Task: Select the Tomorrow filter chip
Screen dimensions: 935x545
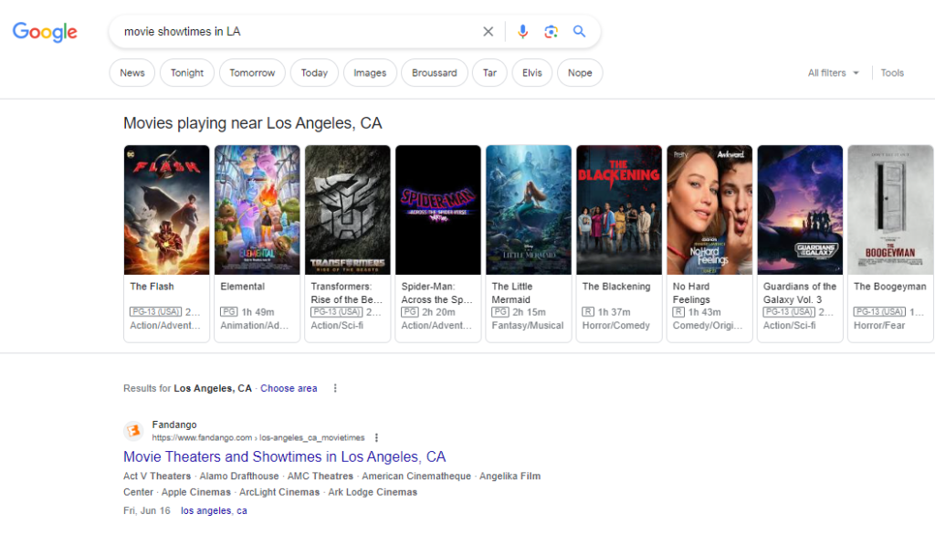Action: pyautogui.click(x=252, y=73)
